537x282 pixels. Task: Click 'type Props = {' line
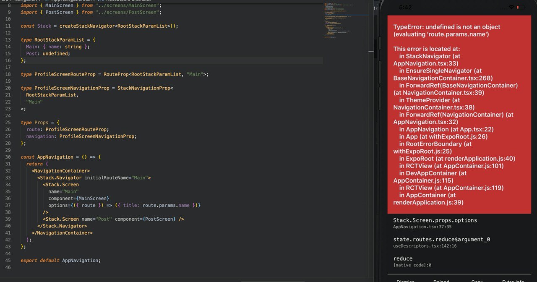pyautogui.click(x=40, y=123)
